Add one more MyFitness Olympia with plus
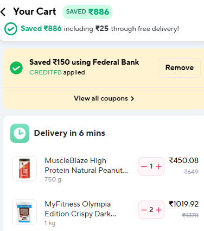204x231 pixels. [158, 210]
